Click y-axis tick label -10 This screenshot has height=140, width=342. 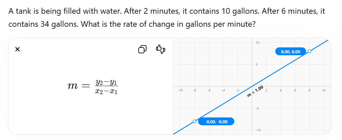(258, 130)
